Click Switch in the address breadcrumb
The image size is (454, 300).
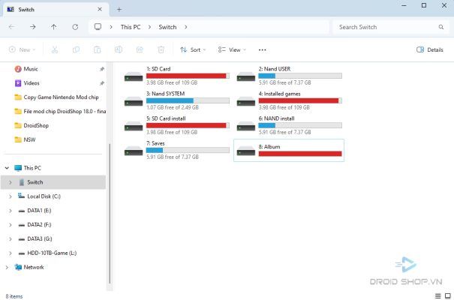click(167, 27)
